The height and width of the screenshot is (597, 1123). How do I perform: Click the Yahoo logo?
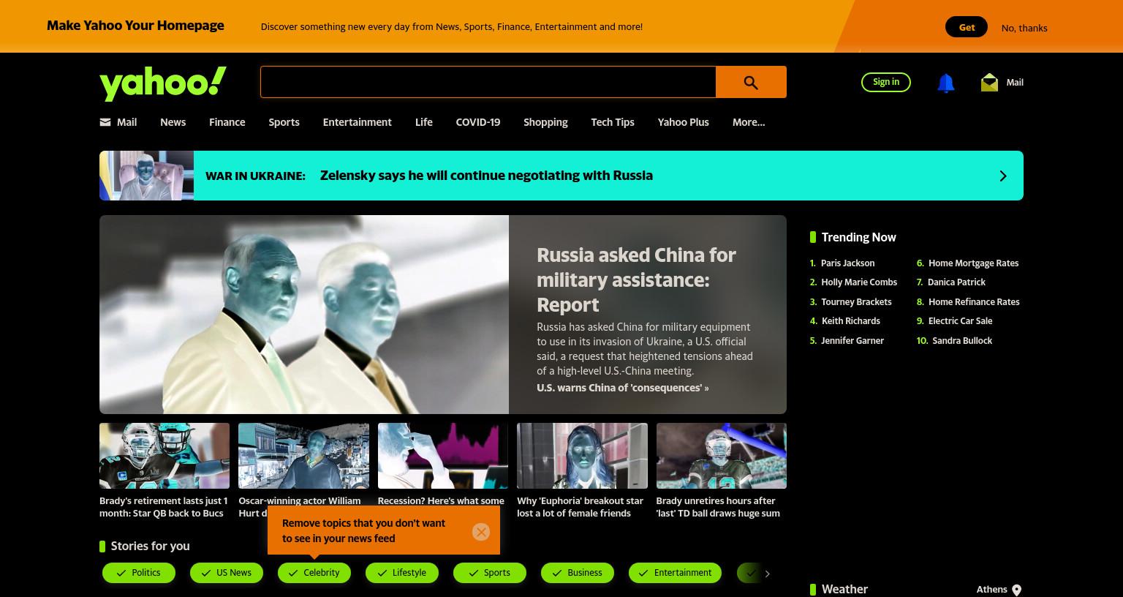pos(163,83)
